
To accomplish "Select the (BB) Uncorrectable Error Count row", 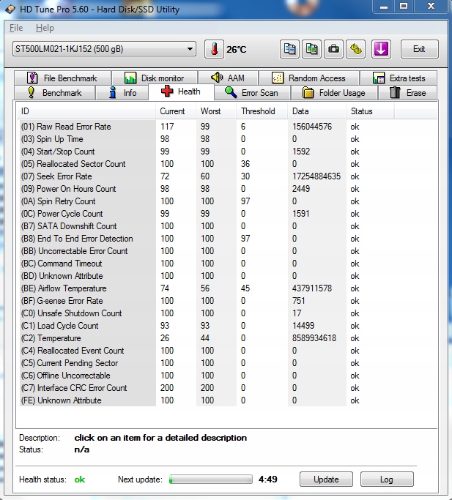I will tap(207, 251).
